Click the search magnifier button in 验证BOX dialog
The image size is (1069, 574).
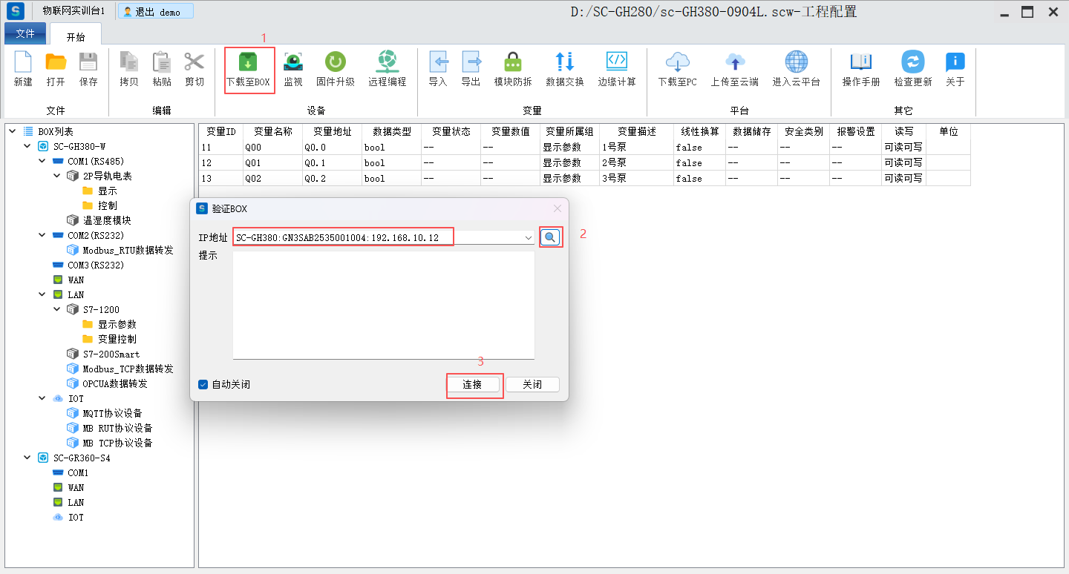550,237
